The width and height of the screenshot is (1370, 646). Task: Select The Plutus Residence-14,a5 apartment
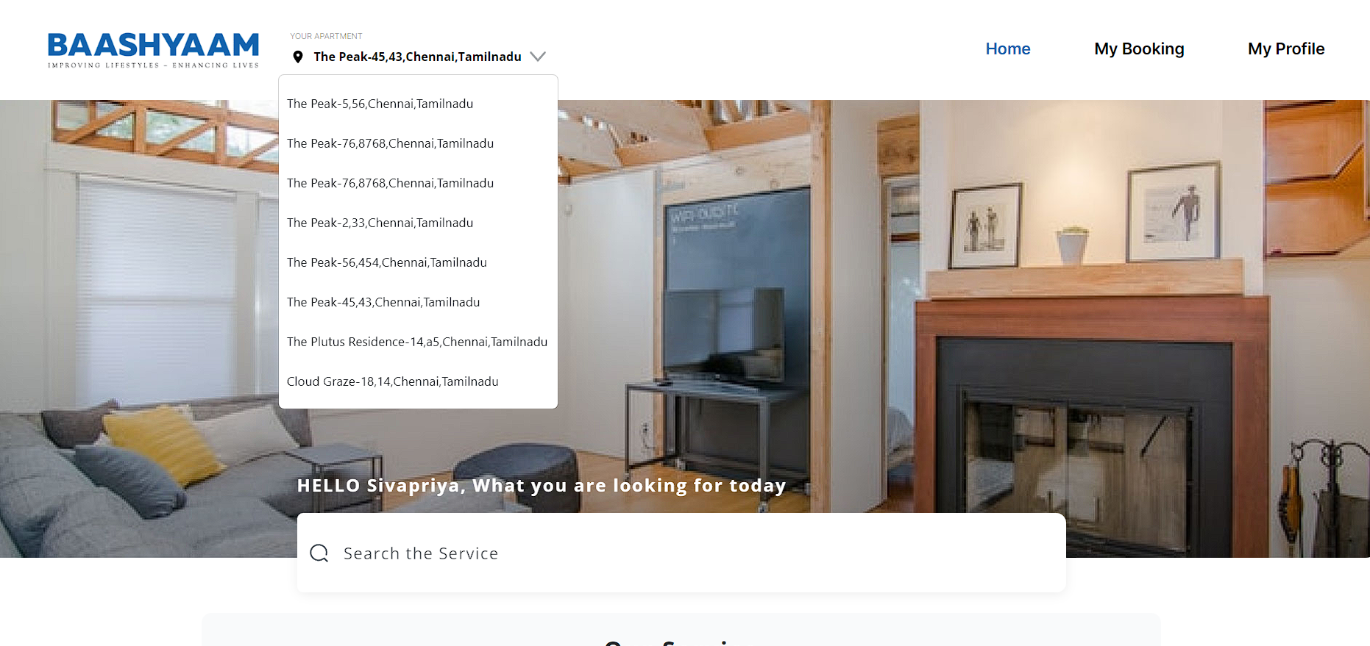tap(418, 342)
